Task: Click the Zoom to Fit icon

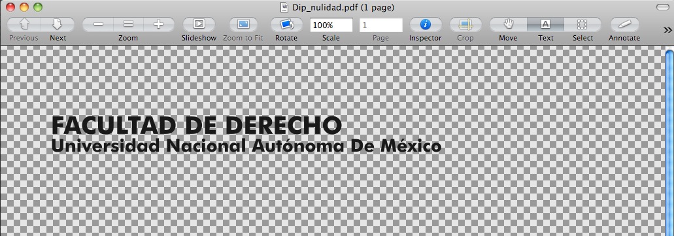Action: [x=243, y=24]
